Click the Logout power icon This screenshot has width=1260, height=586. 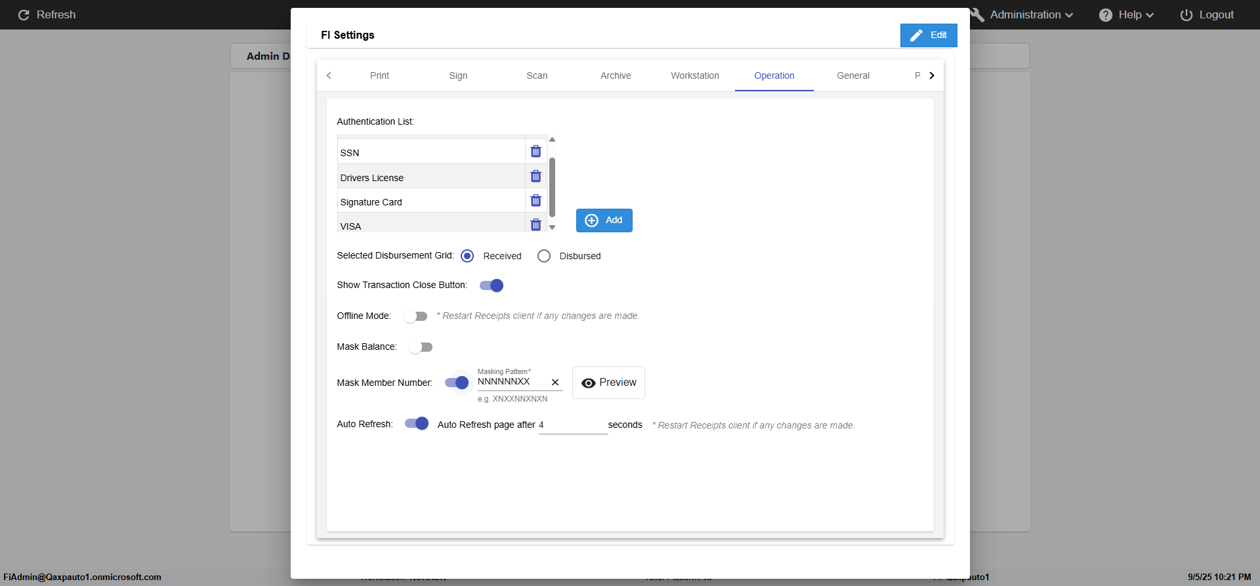(1186, 14)
